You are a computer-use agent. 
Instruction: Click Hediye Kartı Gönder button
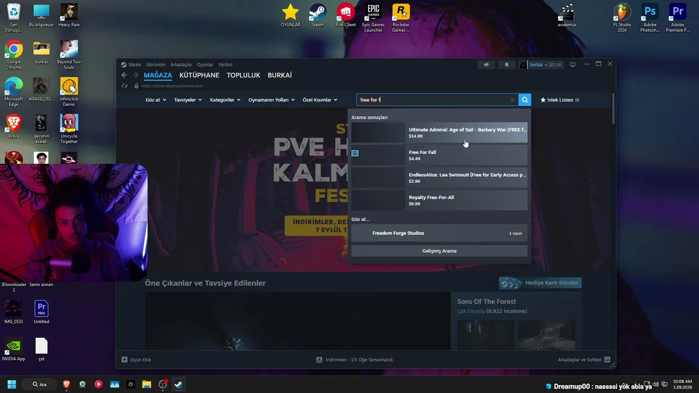coord(540,283)
